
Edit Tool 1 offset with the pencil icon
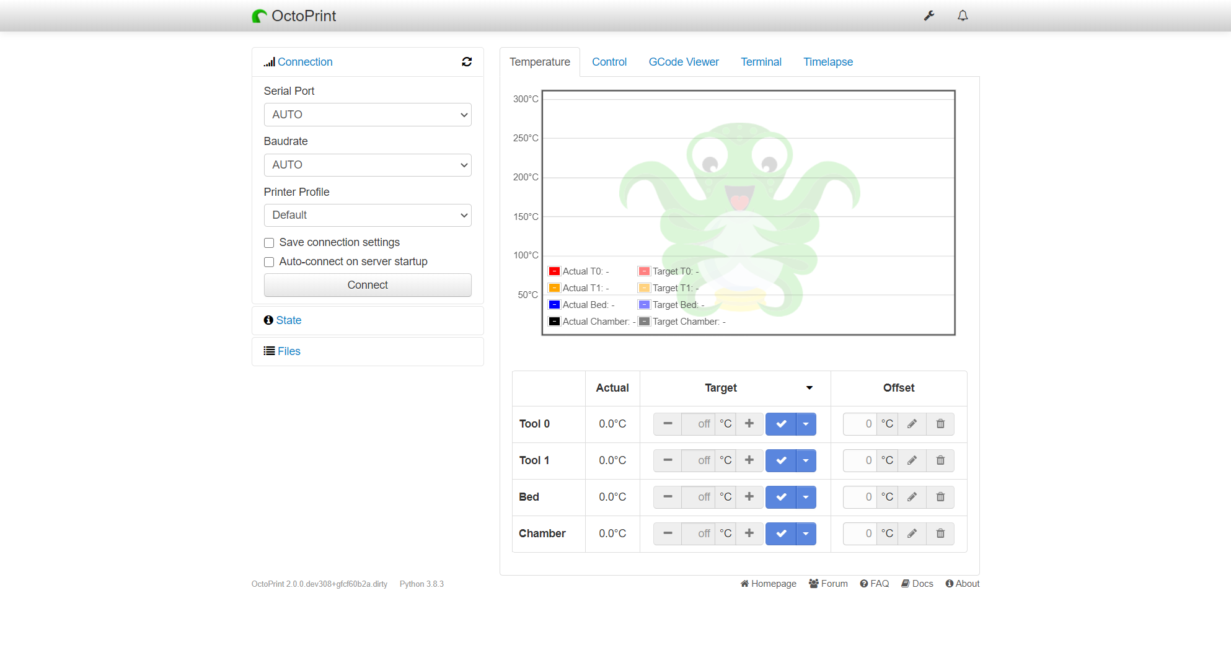tap(912, 460)
